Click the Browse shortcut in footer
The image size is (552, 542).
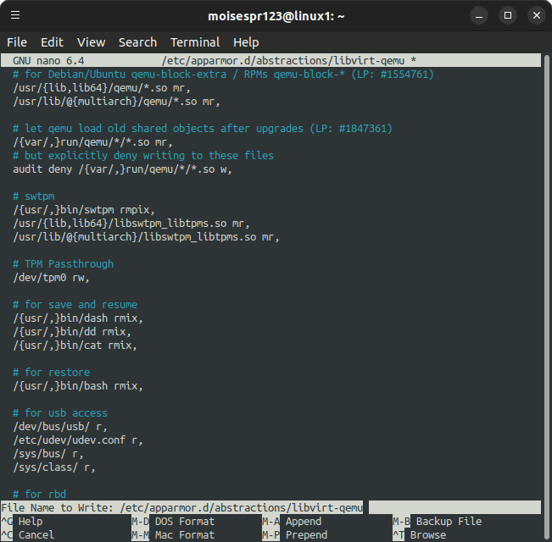point(427,535)
